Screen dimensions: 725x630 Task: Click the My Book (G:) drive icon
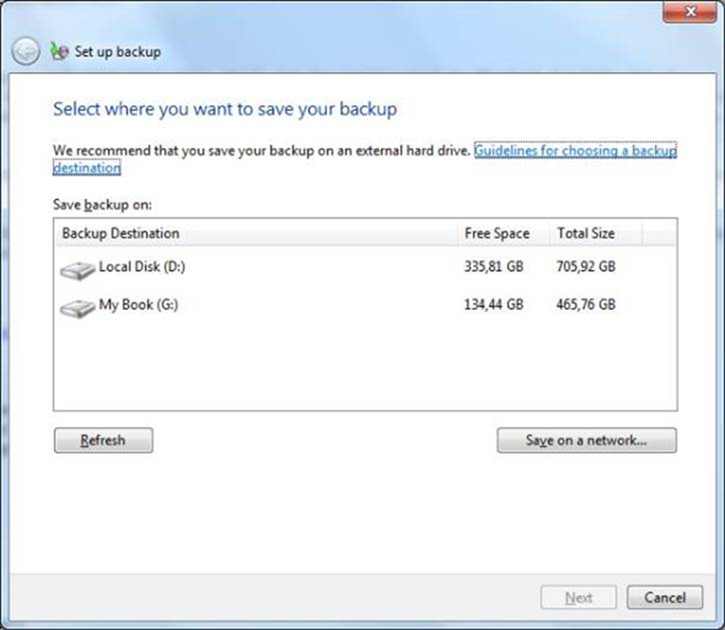click(x=77, y=308)
